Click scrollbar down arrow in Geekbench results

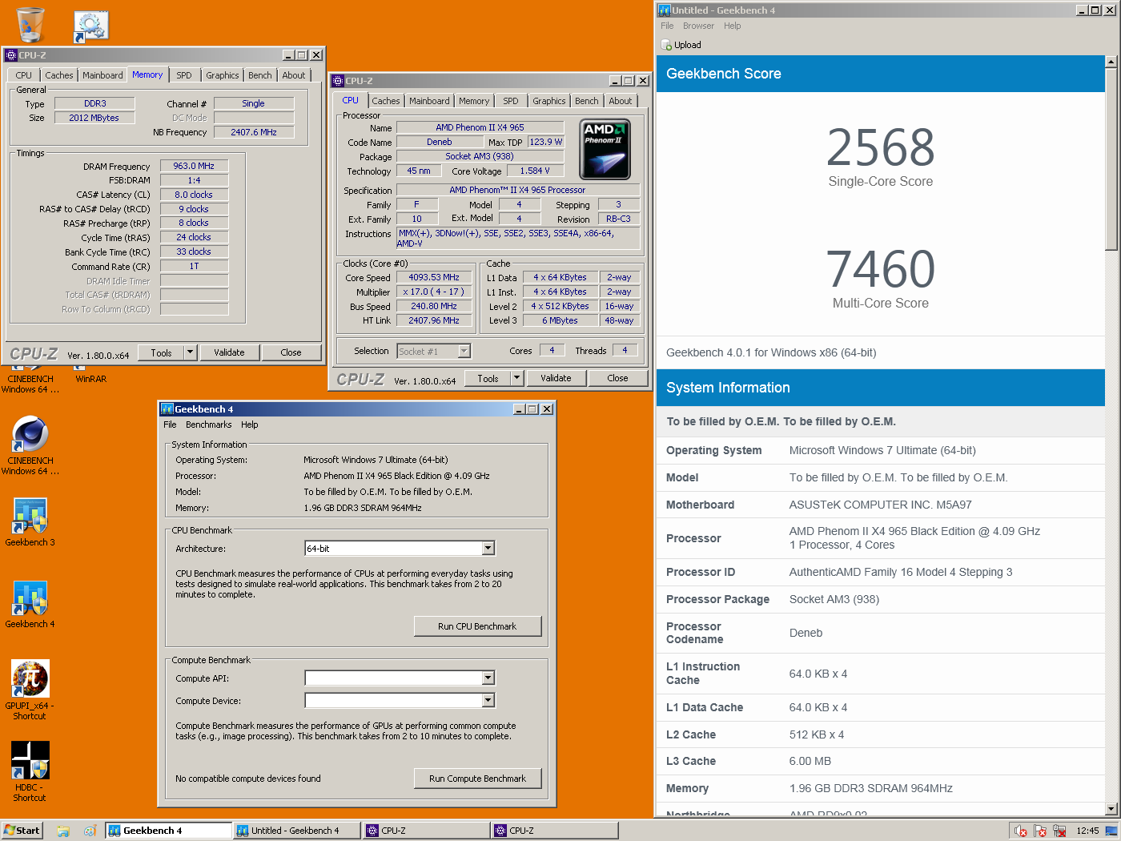(x=1111, y=809)
